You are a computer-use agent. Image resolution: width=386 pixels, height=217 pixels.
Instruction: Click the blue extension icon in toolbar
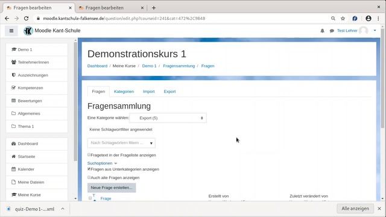[355, 19]
